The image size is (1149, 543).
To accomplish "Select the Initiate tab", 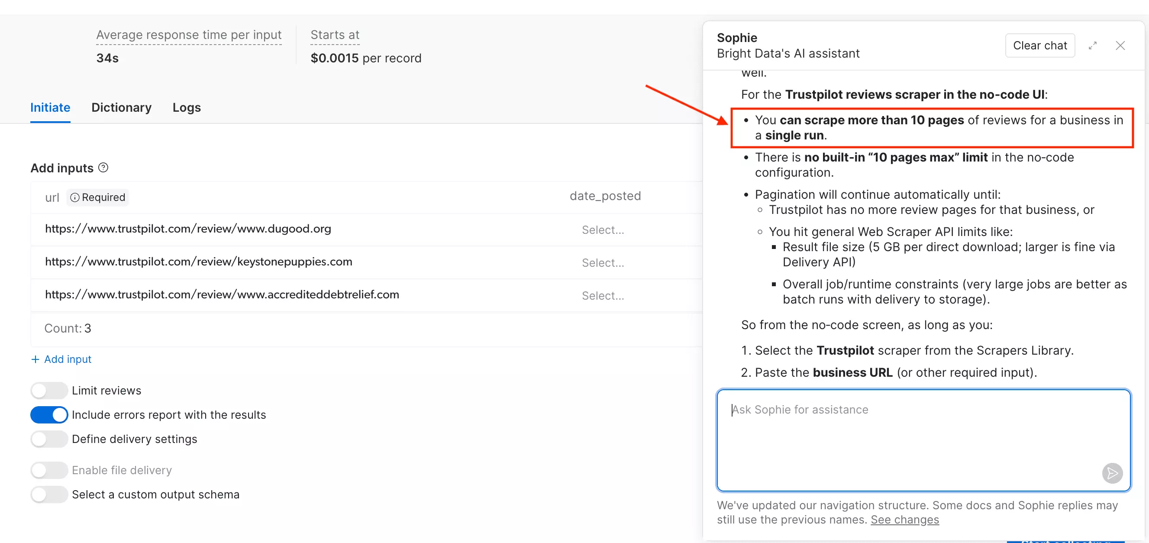I will pyautogui.click(x=50, y=107).
